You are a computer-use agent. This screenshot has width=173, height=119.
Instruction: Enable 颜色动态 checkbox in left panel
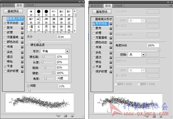tap(5, 42)
